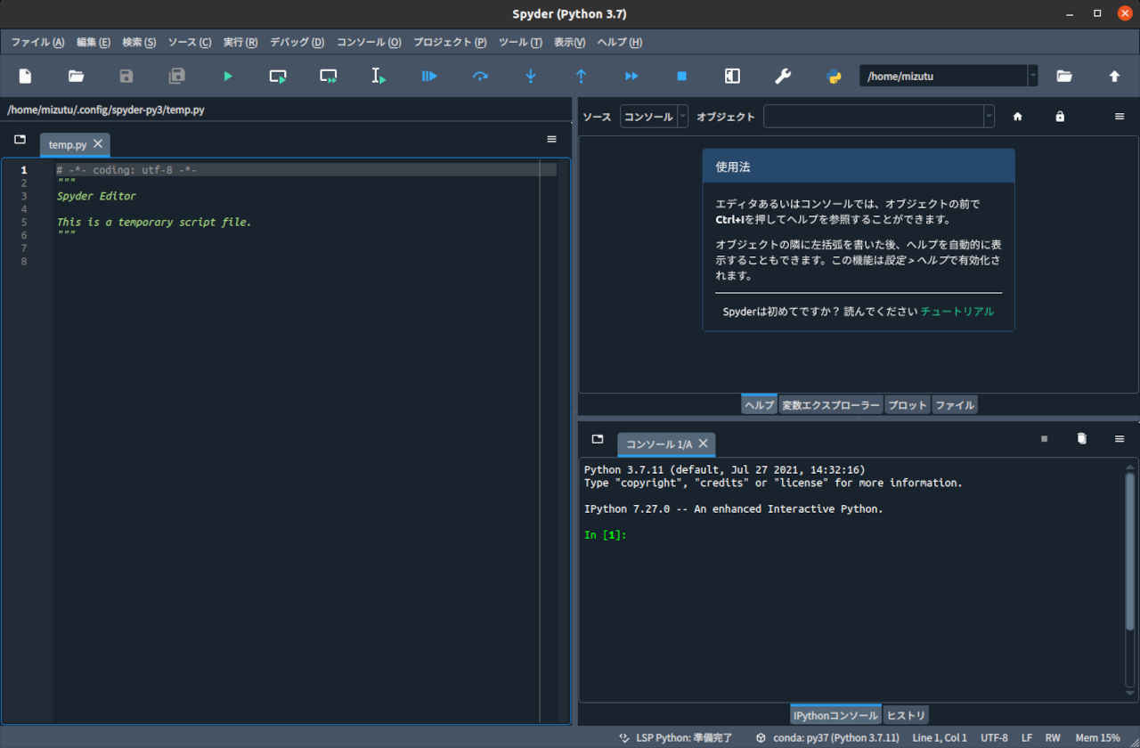Click the debugger step over icon
Image resolution: width=1140 pixels, height=748 pixels.
480,77
